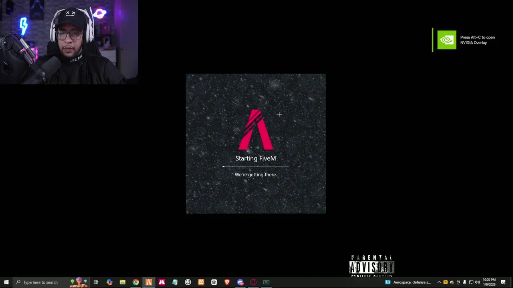The image size is (513, 288).
Task: Open the volume speaker tray icon
Action: [477, 282]
